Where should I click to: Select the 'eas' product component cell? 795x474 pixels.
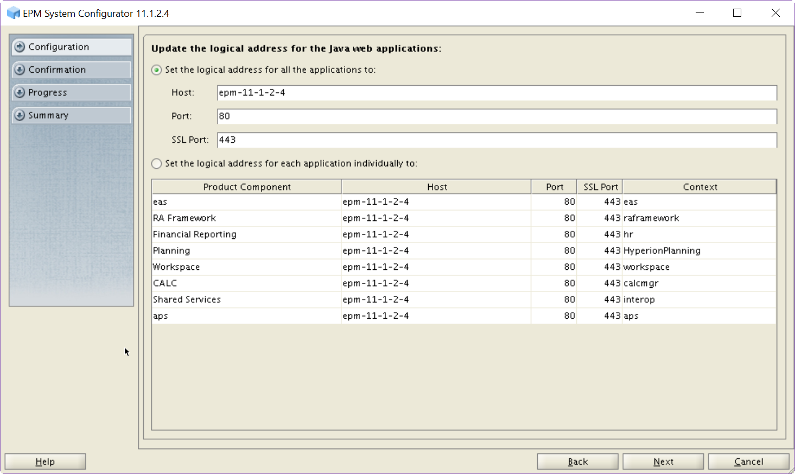(247, 202)
